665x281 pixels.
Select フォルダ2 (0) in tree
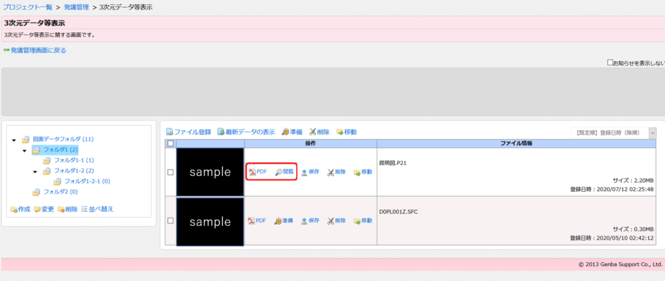pos(60,192)
